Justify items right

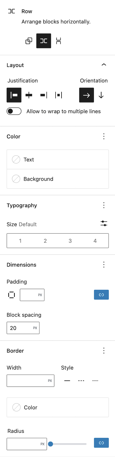pyautogui.click(x=44, y=95)
